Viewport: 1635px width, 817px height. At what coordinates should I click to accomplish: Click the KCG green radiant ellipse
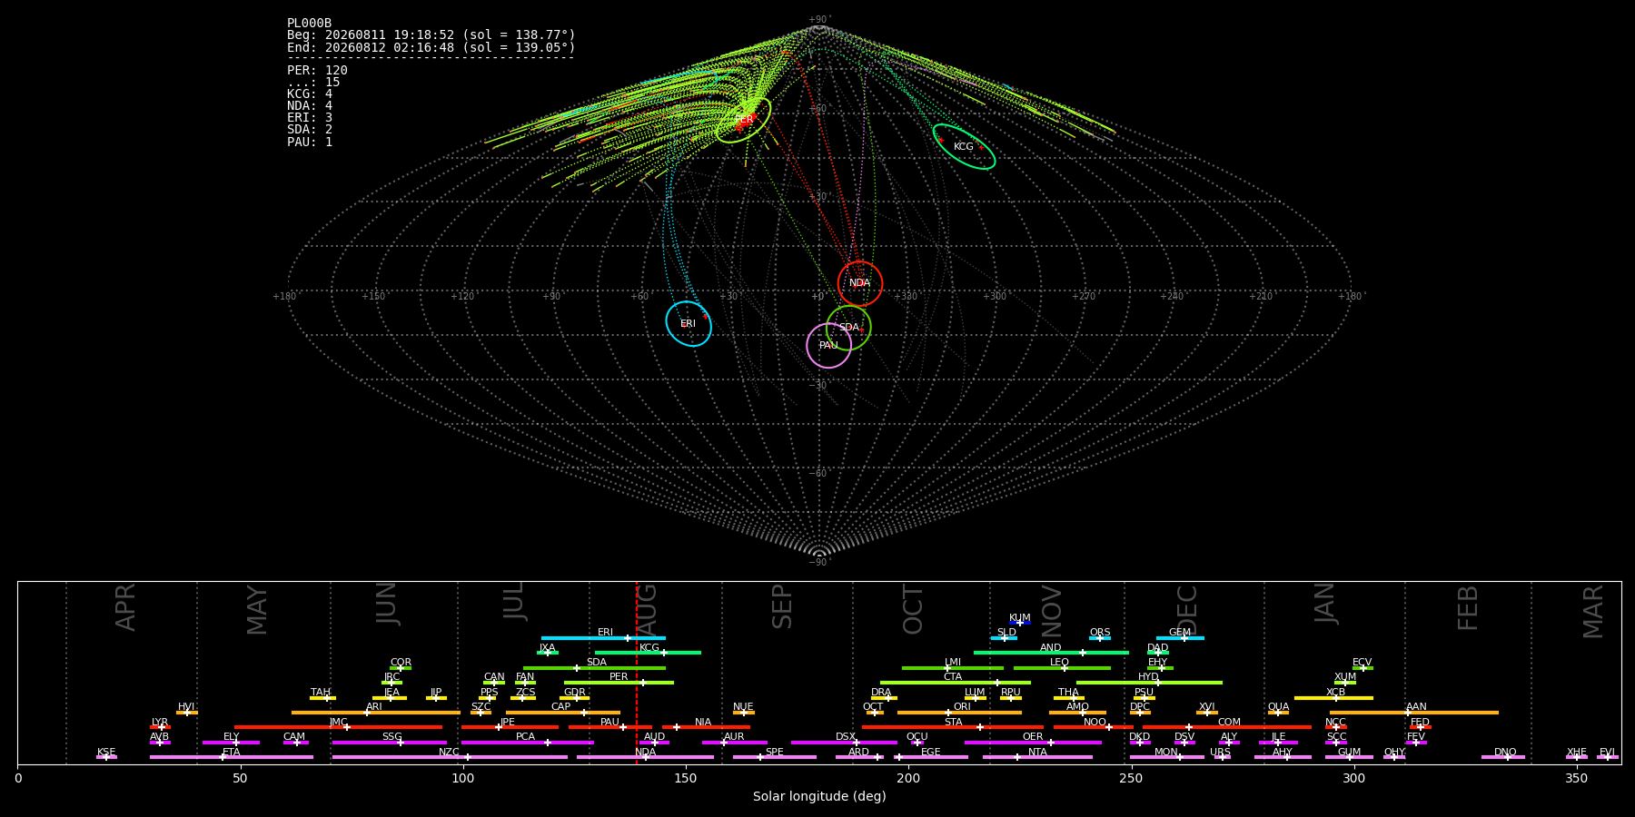click(964, 147)
